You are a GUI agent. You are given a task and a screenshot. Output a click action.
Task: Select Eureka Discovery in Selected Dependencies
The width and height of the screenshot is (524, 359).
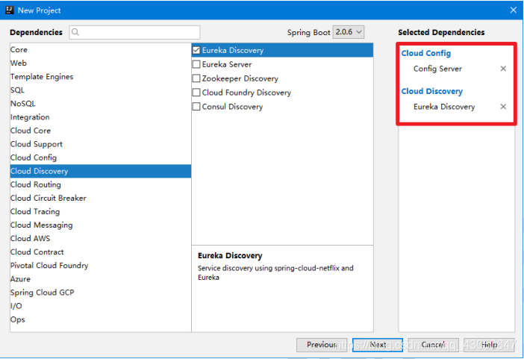pyautogui.click(x=444, y=107)
